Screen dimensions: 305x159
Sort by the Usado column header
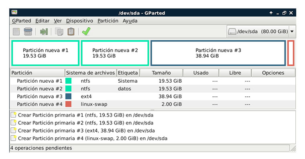tap(201, 73)
